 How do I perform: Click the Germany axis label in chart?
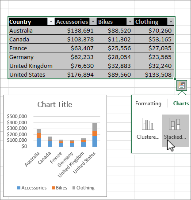click(65, 159)
